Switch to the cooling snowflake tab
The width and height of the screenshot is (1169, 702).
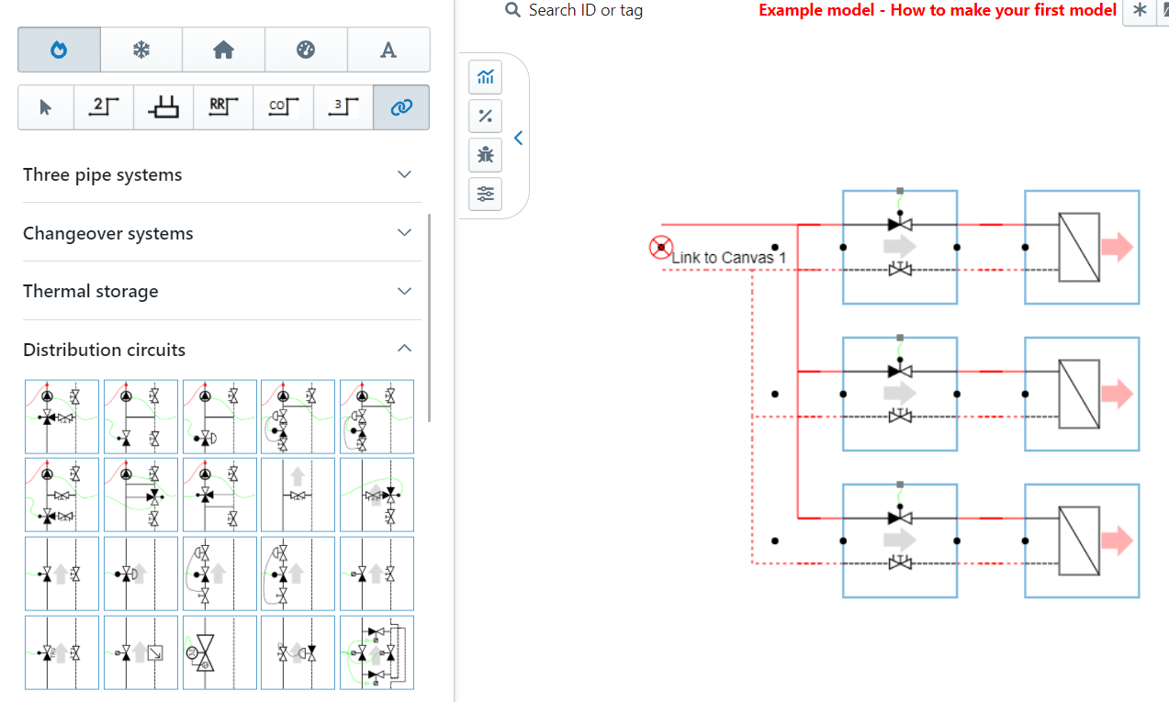(141, 50)
